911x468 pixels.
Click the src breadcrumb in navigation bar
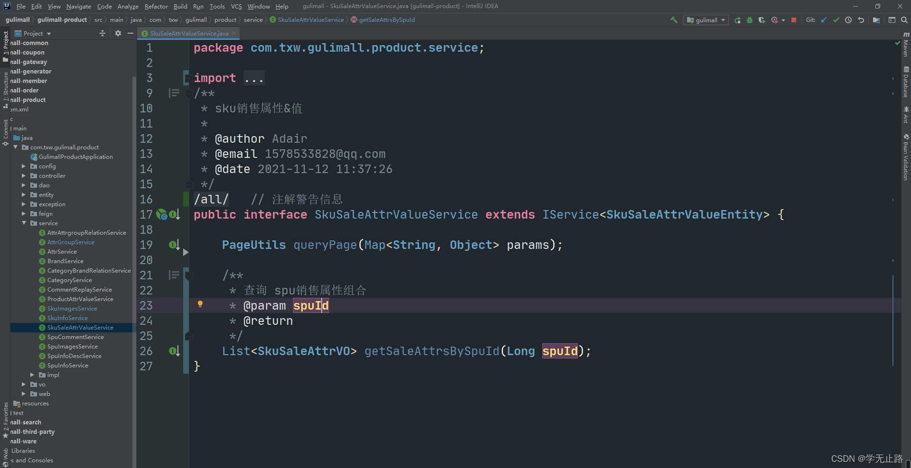pyautogui.click(x=98, y=20)
